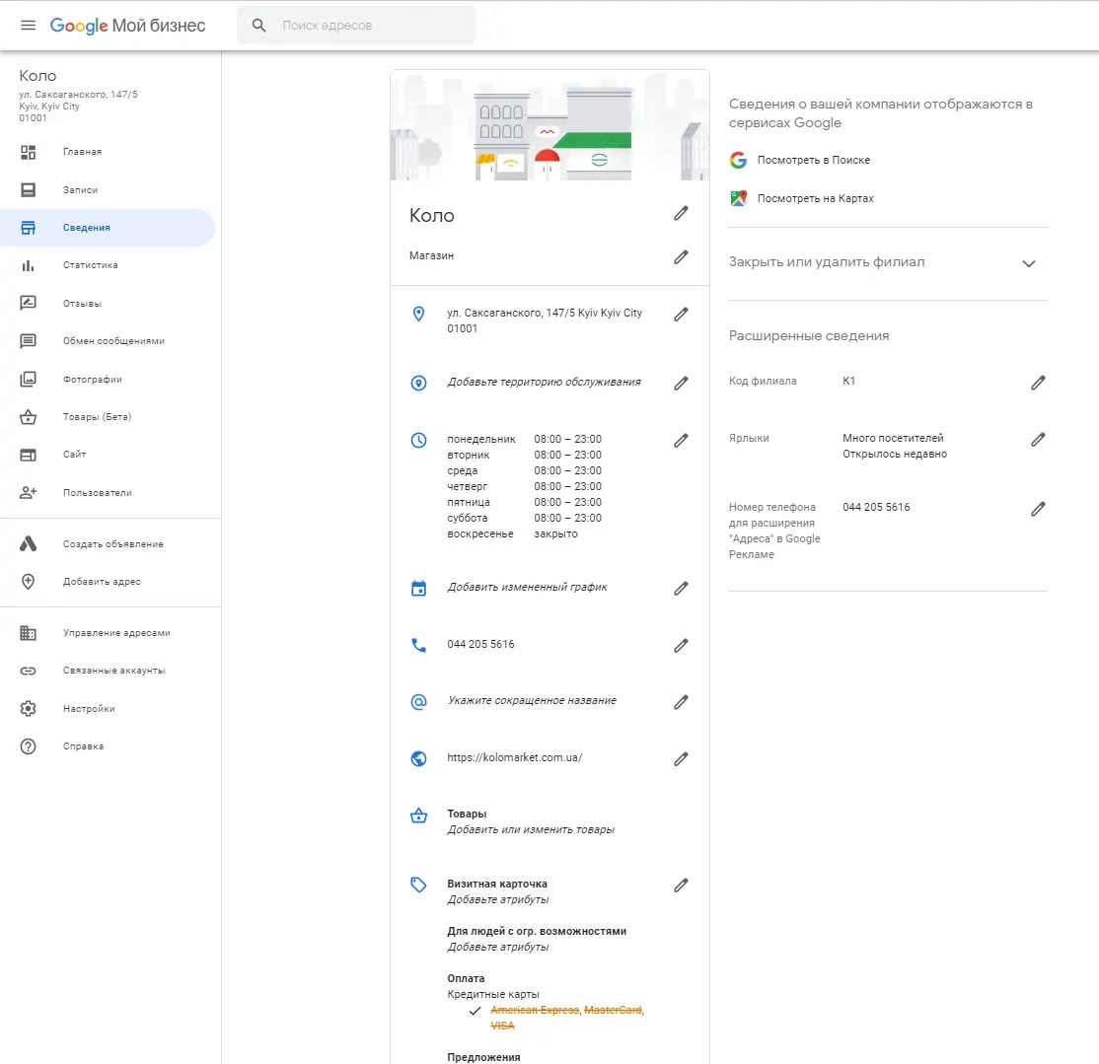
Task: Open Настройки in the sidebar
Action: tap(89, 709)
